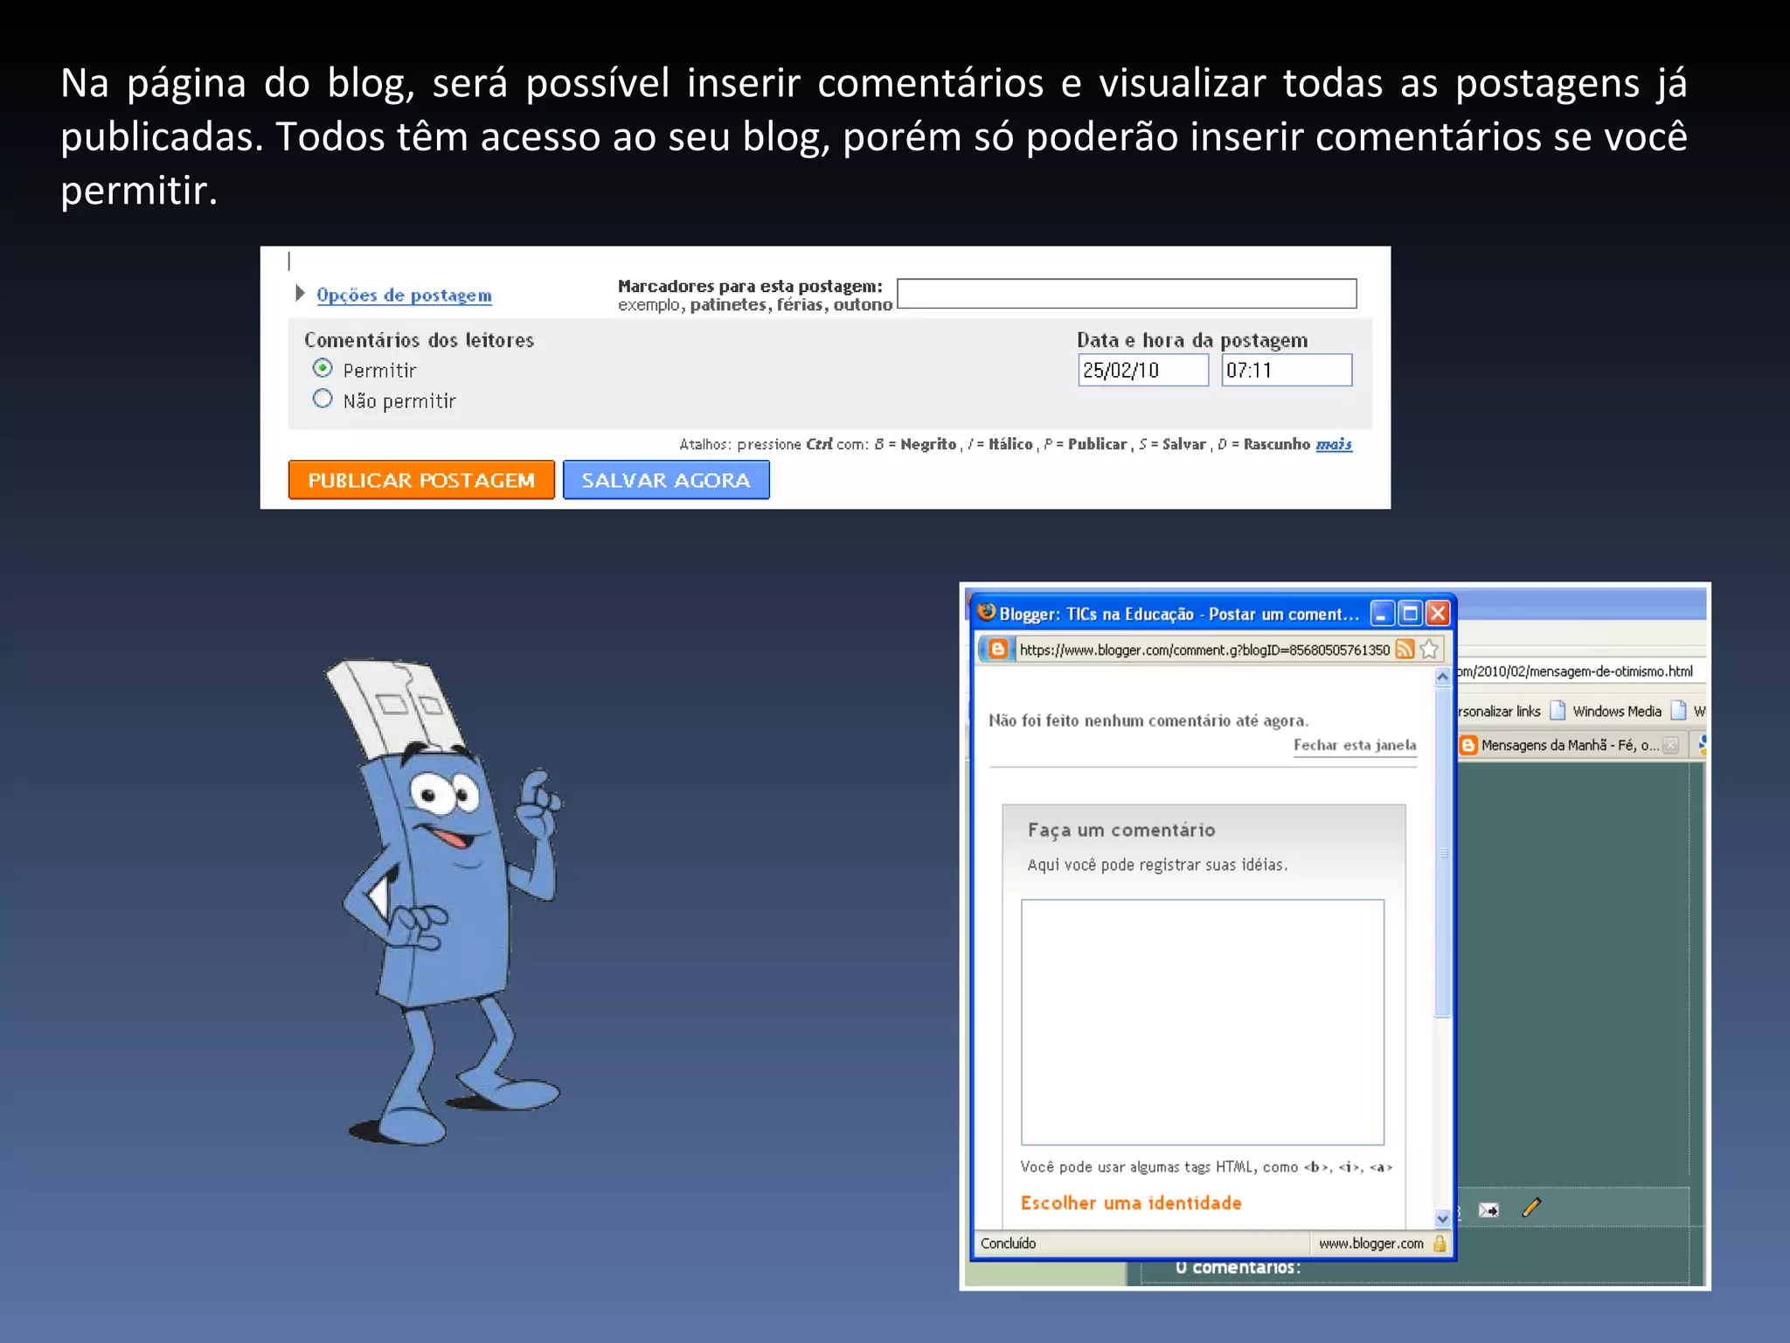Click the popup scrollbar up arrow
The width and height of the screenshot is (1790, 1343).
coord(1442,676)
